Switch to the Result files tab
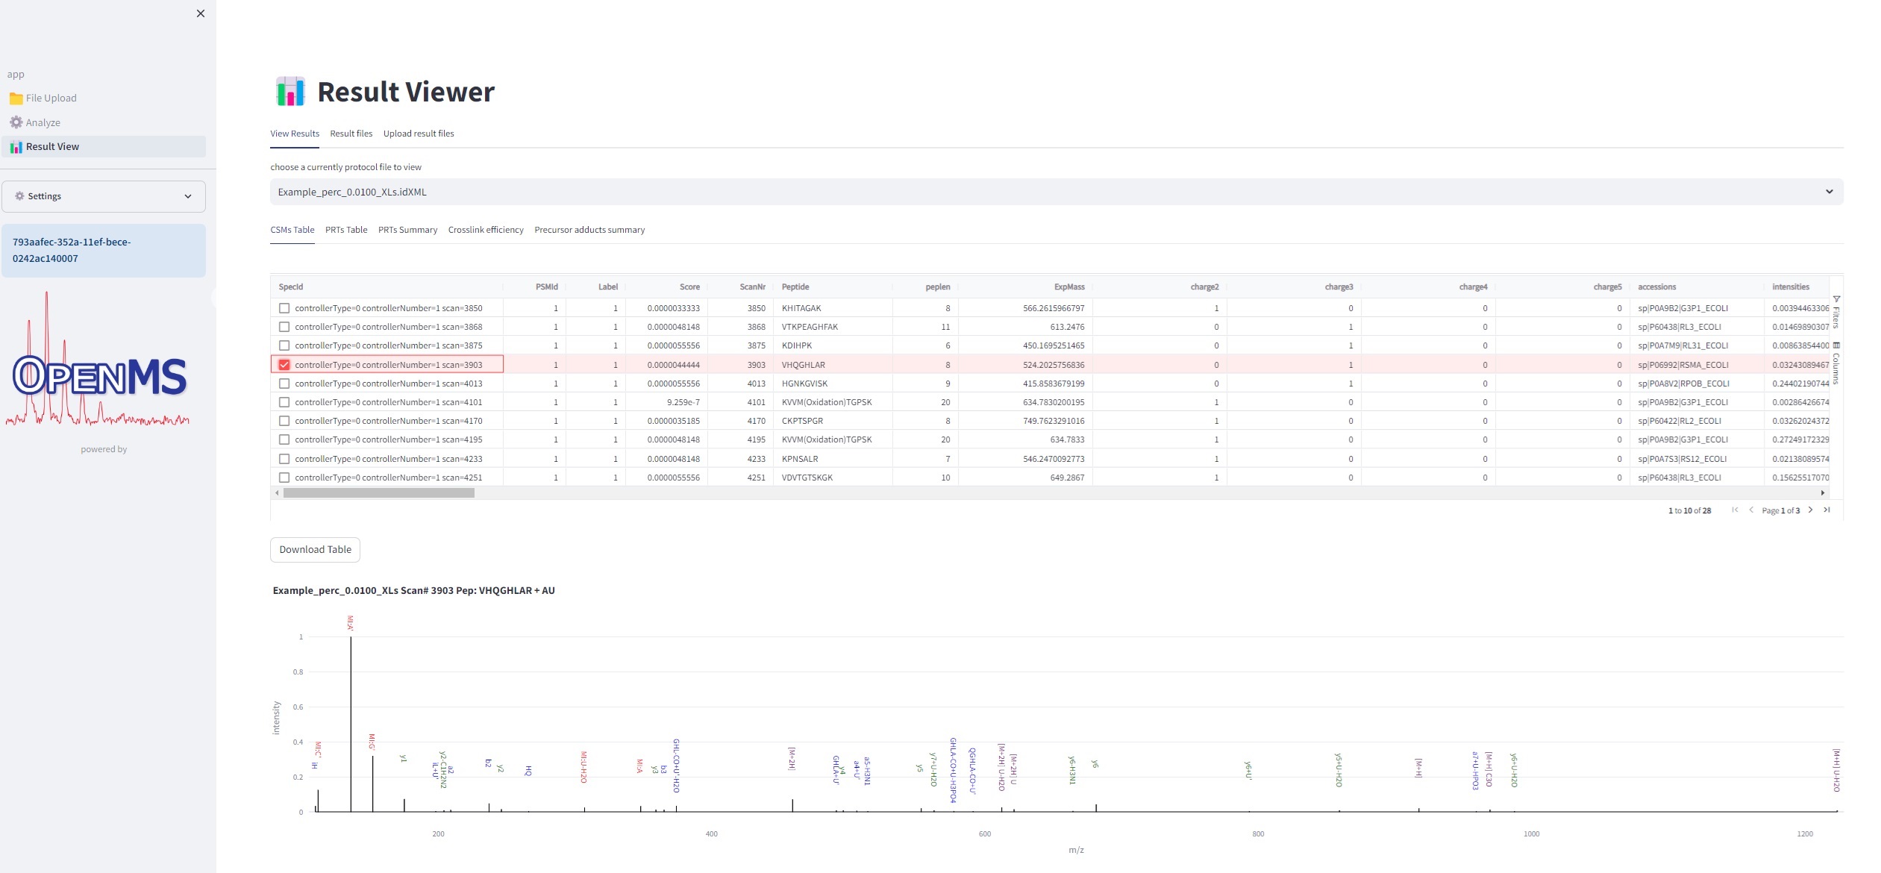 point(351,134)
